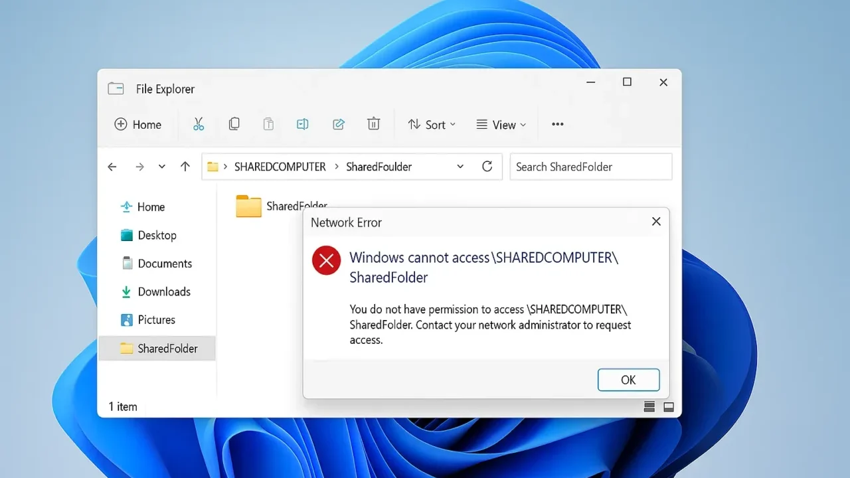Click OK in Network Error dialog

(x=628, y=380)
